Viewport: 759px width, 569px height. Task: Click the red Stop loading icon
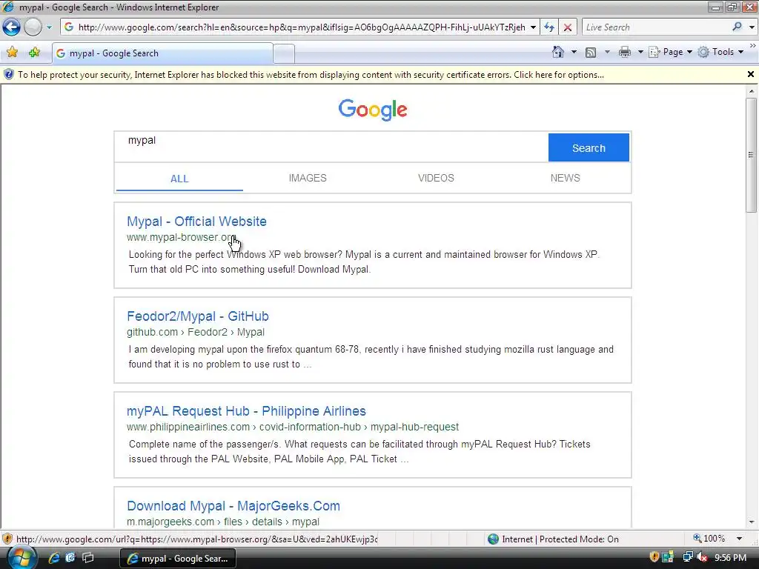(567, 27)
